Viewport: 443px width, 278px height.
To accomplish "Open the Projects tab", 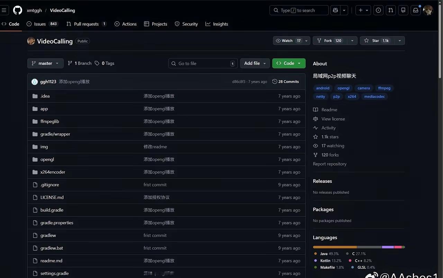I will point(155,24).
